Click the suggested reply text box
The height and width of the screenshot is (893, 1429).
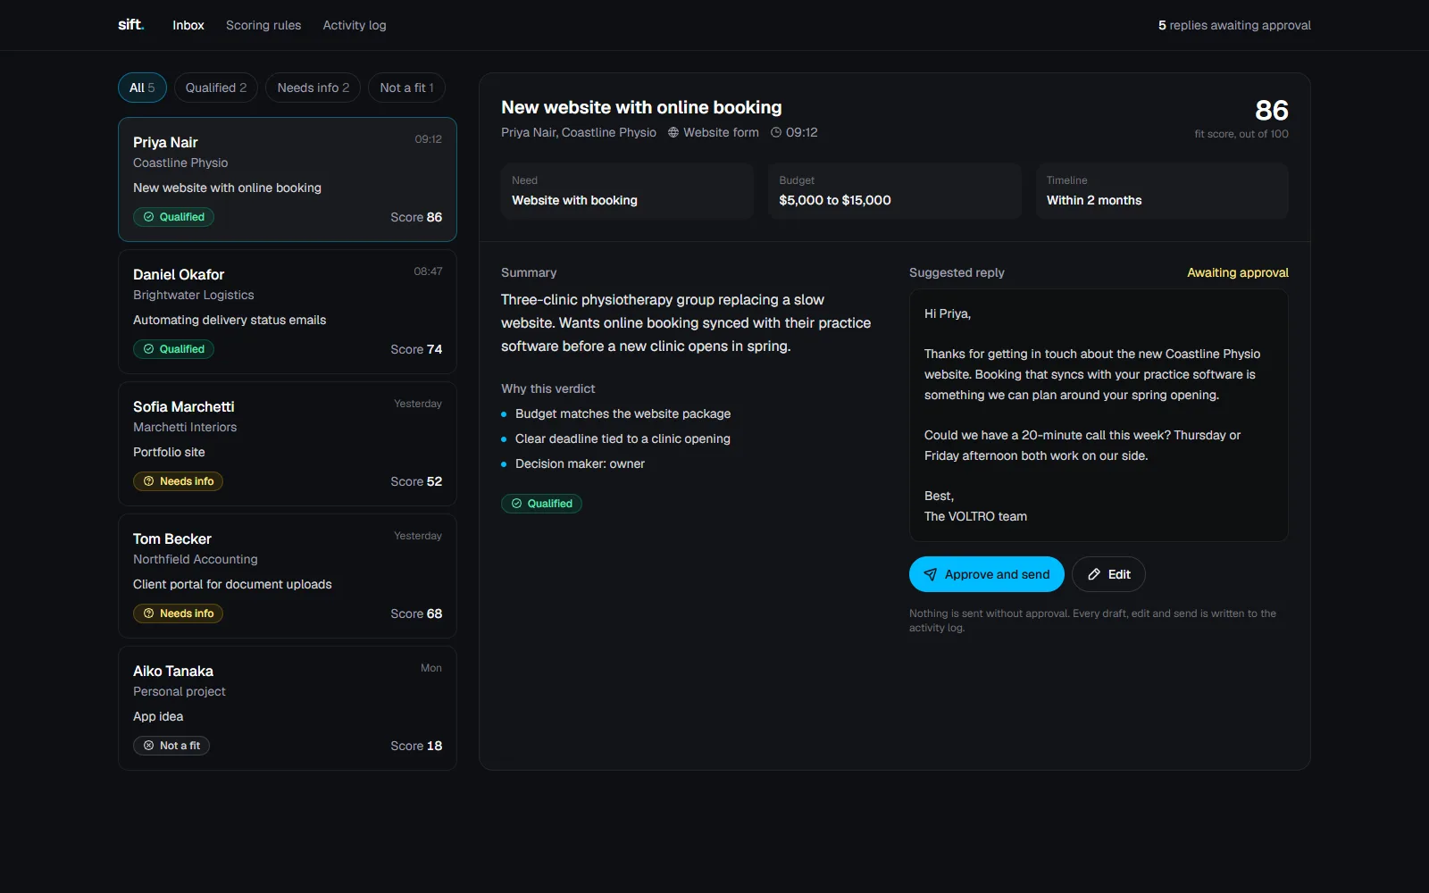(x=1099, y=415)
